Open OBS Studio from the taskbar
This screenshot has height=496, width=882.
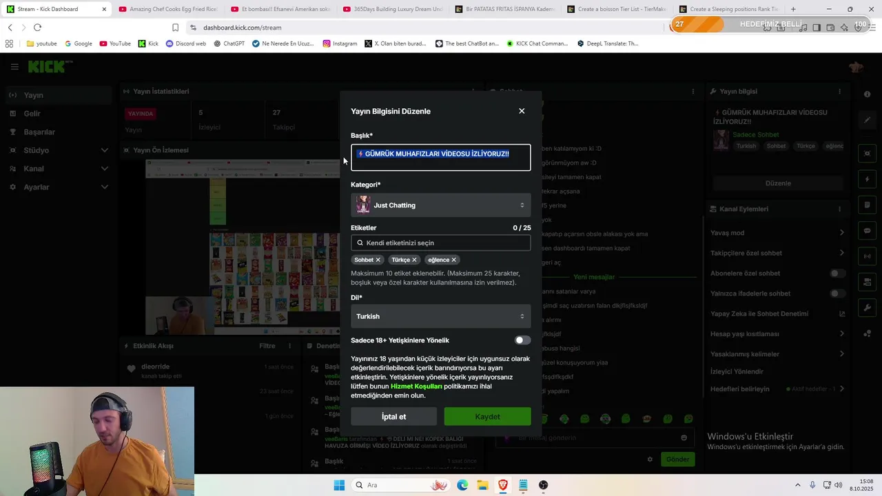click(544, 485)
